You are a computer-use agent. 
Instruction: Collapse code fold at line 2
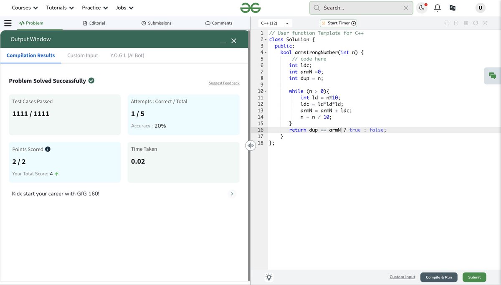click(266, 40)
